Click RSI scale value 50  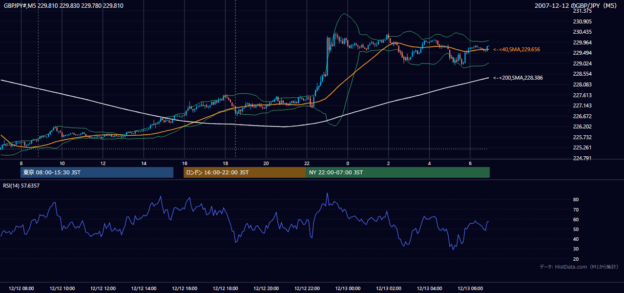(576, 230)
